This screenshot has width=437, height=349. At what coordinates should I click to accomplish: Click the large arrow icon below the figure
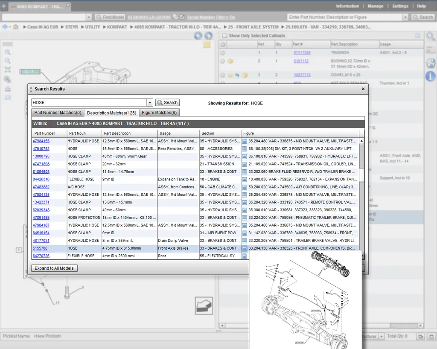click(204, 305)
